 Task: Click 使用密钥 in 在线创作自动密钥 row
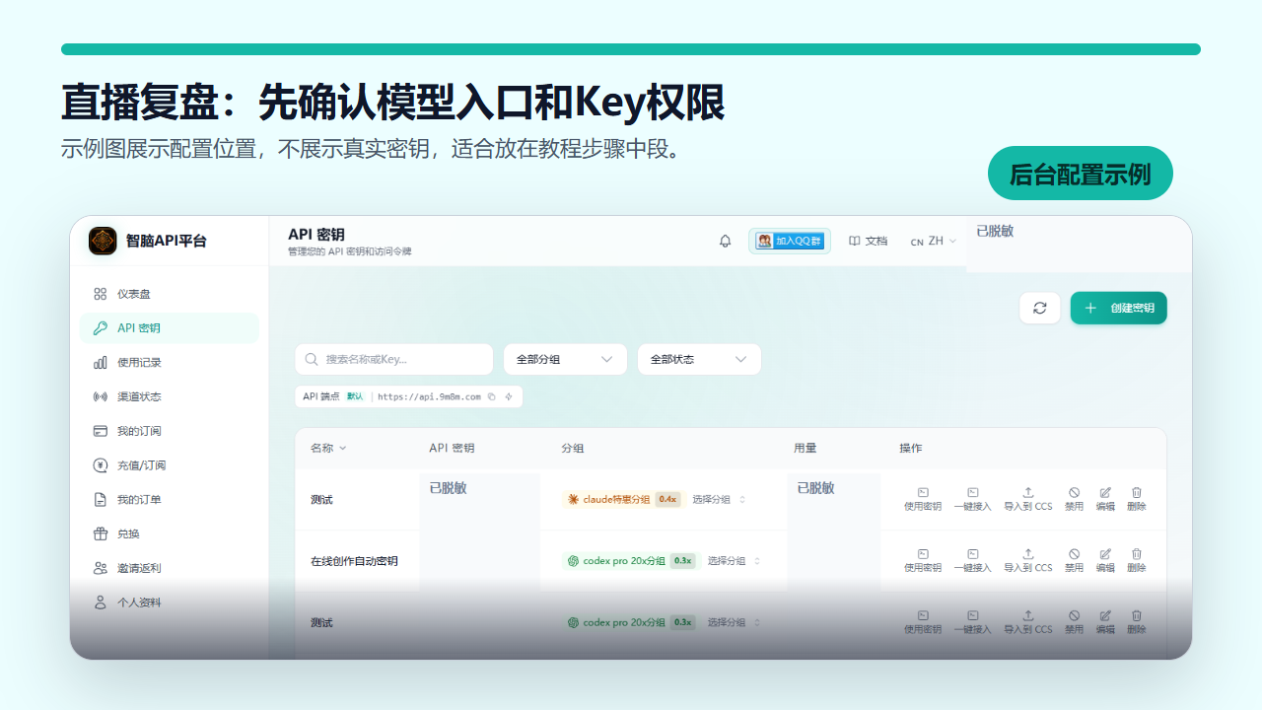click(x=923, y=560)
